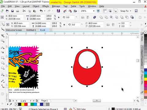Toggle Show guidelines icon

115,11
